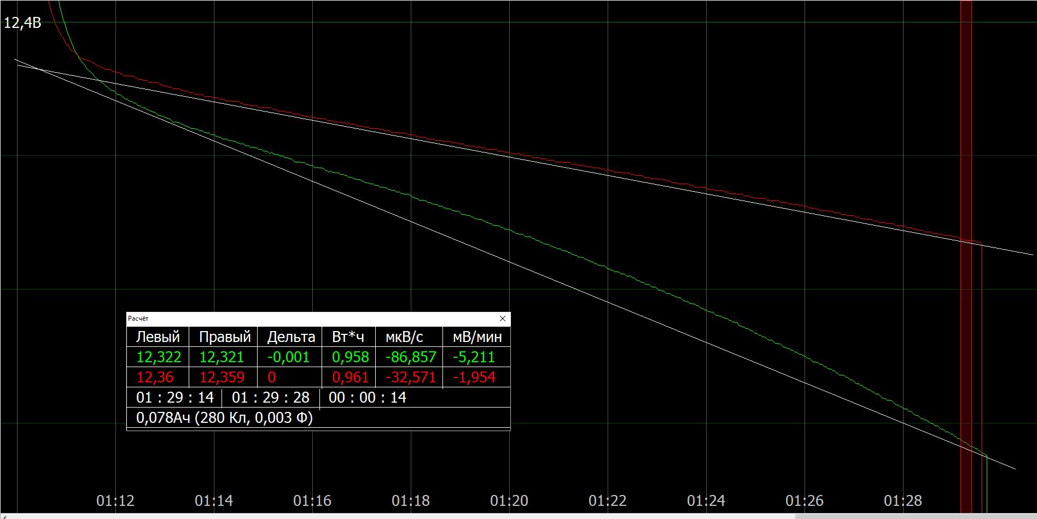Click right cursor time 01 : 29 : 28

[271, 398]
